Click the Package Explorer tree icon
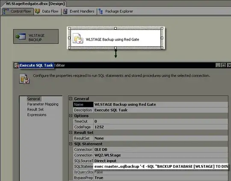Viewport: 231px width, 181px height. tap(101, 12)
